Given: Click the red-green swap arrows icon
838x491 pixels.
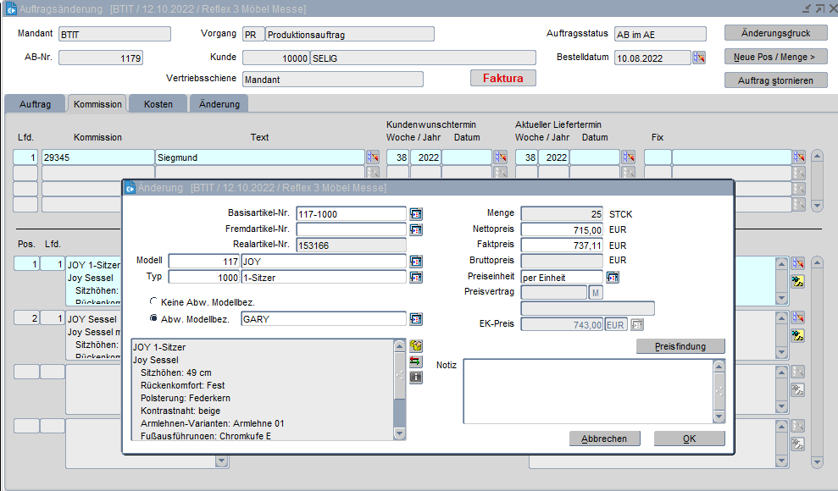Looking at the screenshot, I should (415, 361).
